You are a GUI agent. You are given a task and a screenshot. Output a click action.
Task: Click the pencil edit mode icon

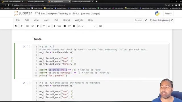[x=146, y=20]
